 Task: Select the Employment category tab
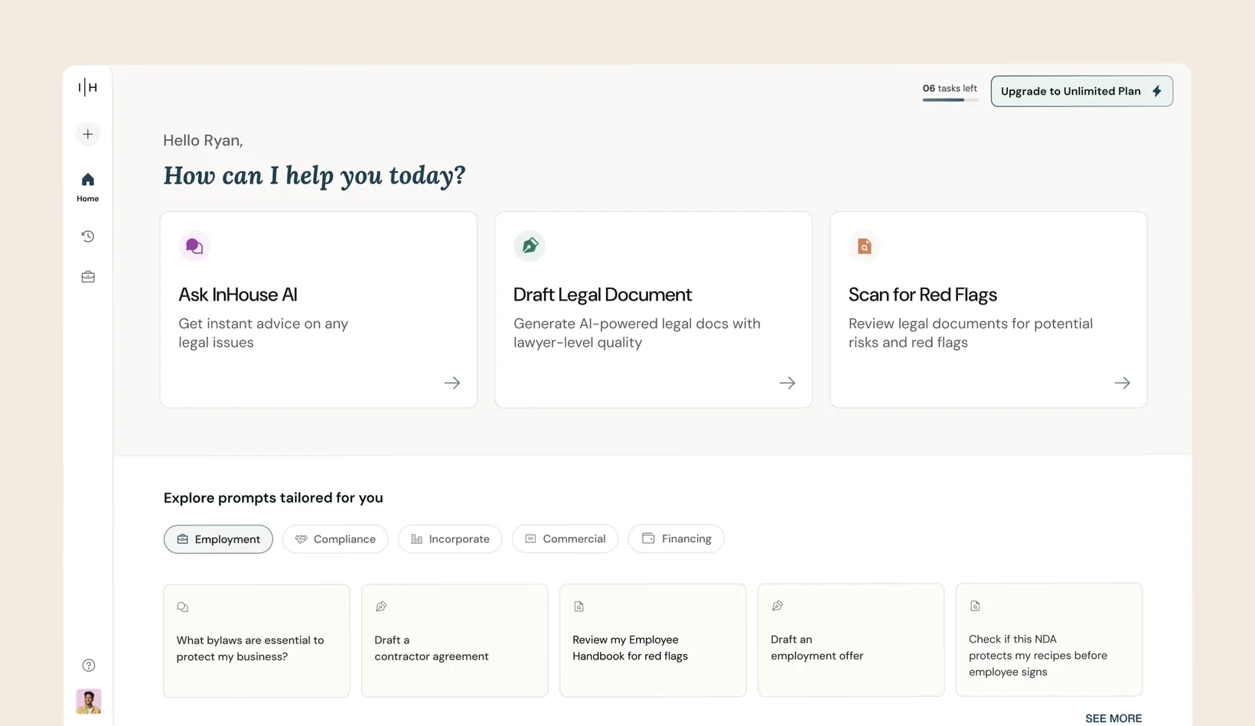coord(218,539)
